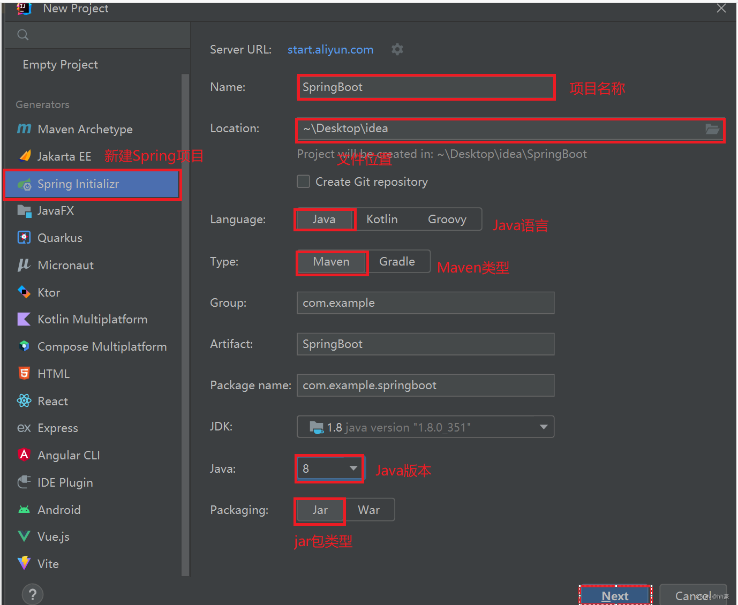Viewport: 738px width, 605px height.
Task: Click the Kotlin Multiplatform icon
Action: (24, 319)
